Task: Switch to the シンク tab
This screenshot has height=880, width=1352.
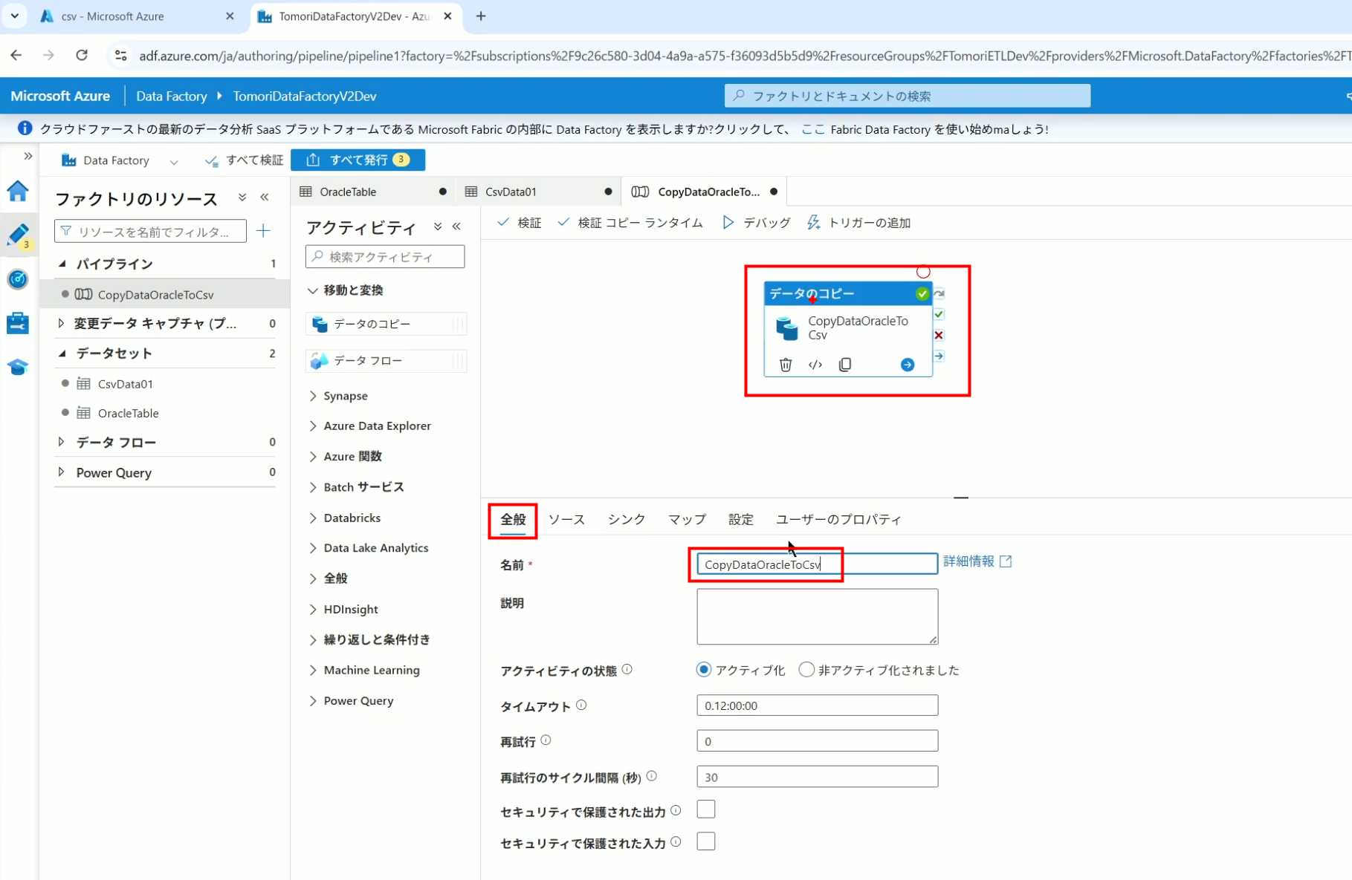Action: click(x=626, y=519)
